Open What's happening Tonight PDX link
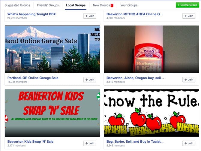The width and height of the screenshot is (201, 151). (x=31, y=14)
